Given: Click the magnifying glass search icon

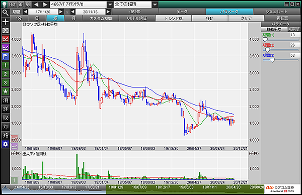Looking at the screenshot, I should pyautogui.click(x=6, y=13).
